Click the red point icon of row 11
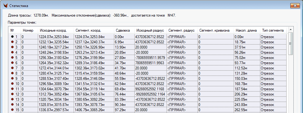 point(12,89)
